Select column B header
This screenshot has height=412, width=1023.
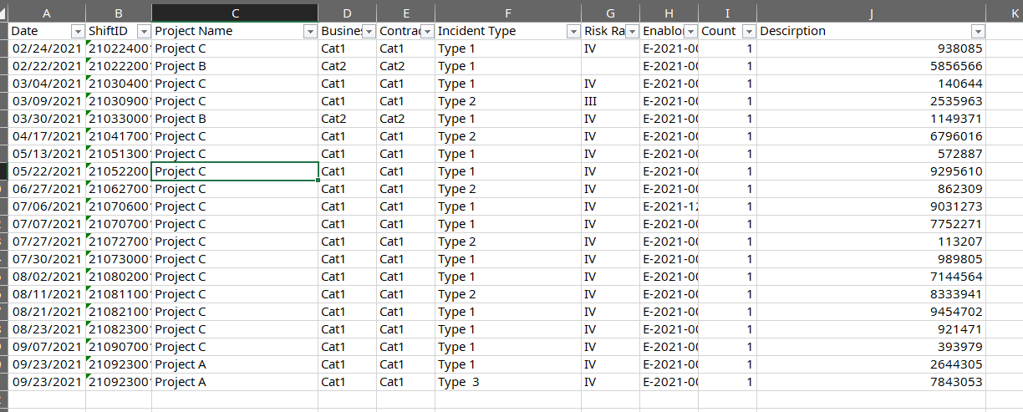tap(119, 12)
